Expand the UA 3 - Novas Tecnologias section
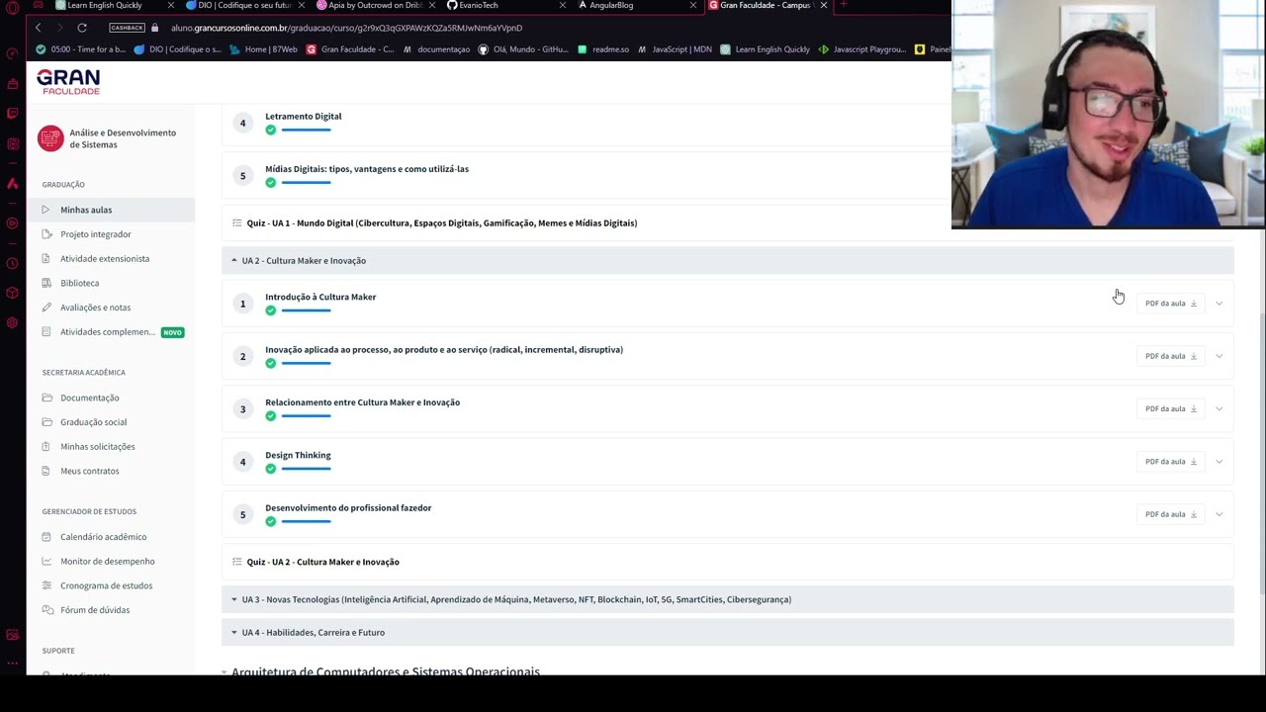 [728, 599]
